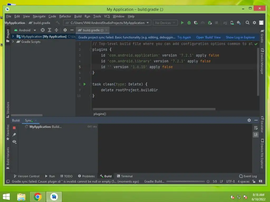This screenshot has height=202, width=270.
Task: Start debugging with the bug icon
Action: pos(189,23)
